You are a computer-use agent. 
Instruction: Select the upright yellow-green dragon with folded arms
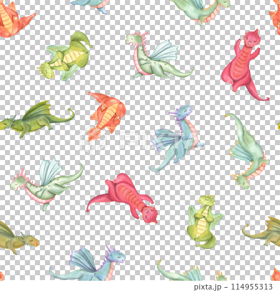(x=205, y=222)
